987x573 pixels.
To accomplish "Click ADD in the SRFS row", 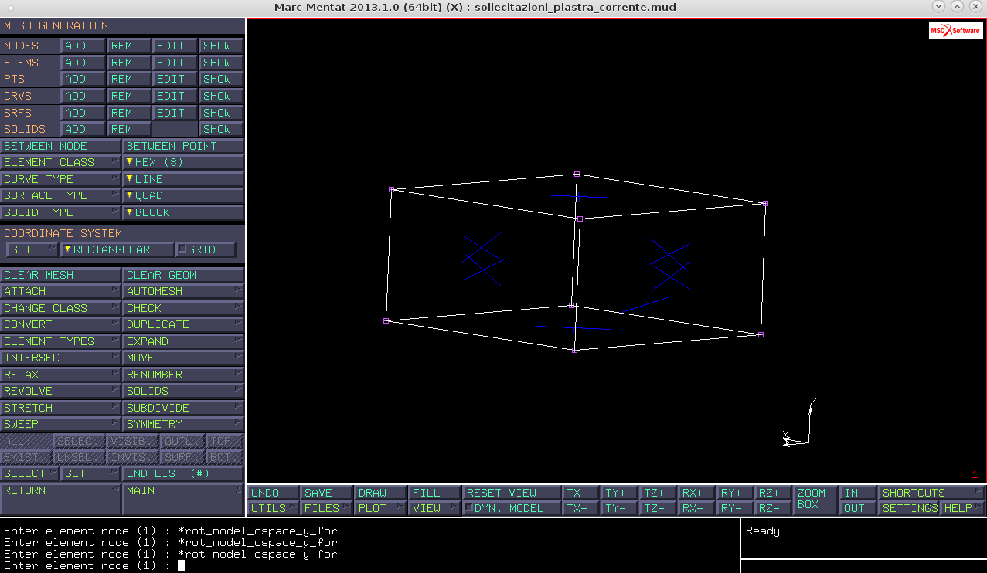I will pos(83,113).
